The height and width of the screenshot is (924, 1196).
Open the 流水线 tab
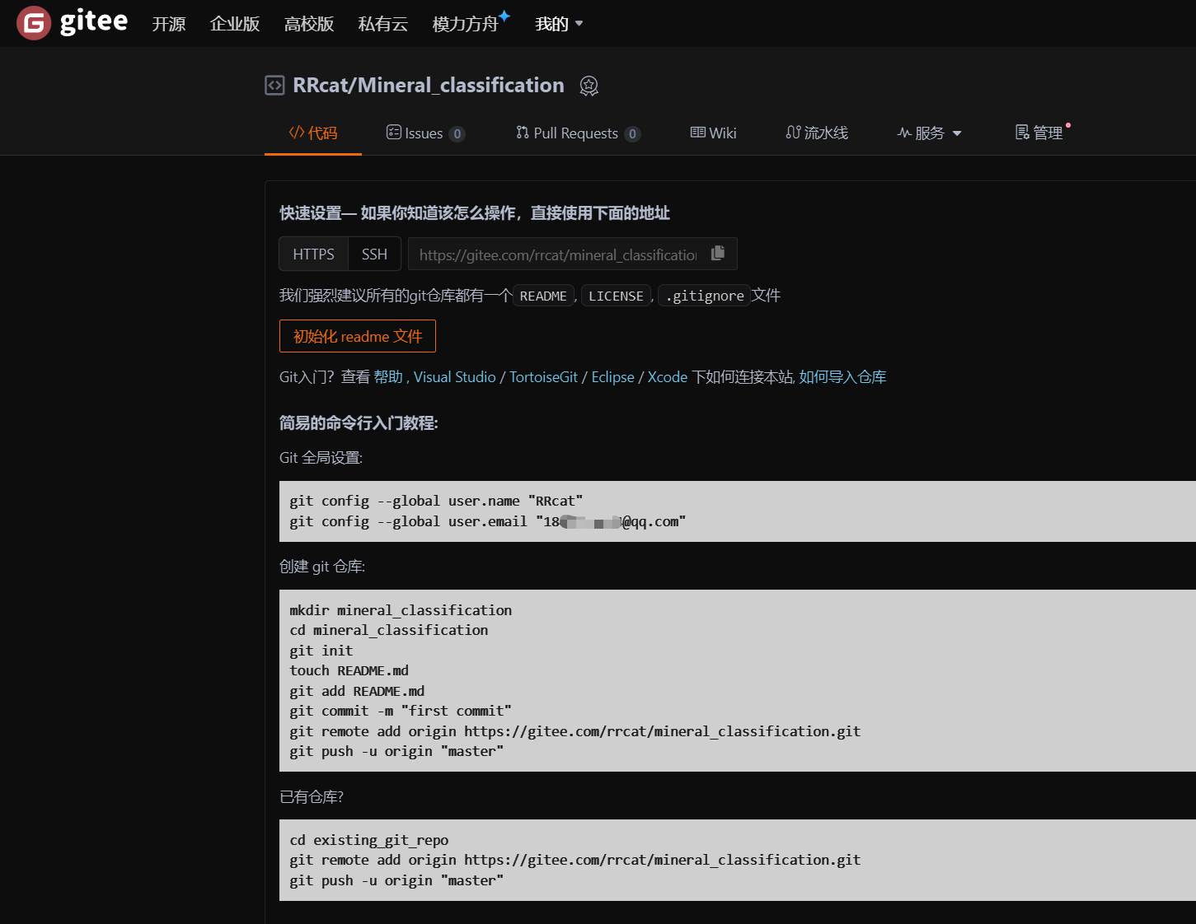pyautogui.click(x=817, y=133)
